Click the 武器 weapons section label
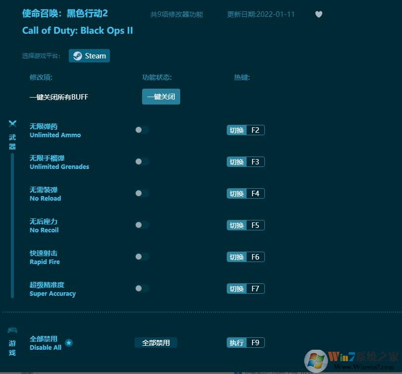This screenshot has width=402, height=374. 12,142
